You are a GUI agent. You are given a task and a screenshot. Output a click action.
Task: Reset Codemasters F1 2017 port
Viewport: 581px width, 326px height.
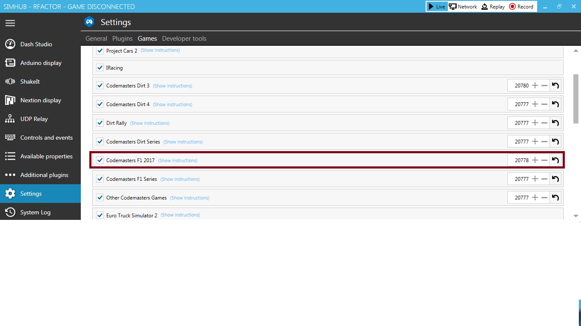pos(555,160)
